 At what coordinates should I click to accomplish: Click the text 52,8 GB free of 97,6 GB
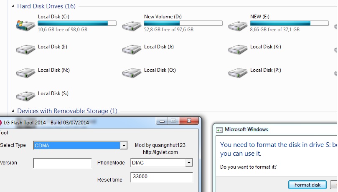(x=168, y=30)
